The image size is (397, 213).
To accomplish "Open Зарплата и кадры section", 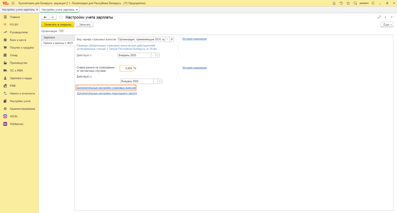I will (x=19, y=78).
